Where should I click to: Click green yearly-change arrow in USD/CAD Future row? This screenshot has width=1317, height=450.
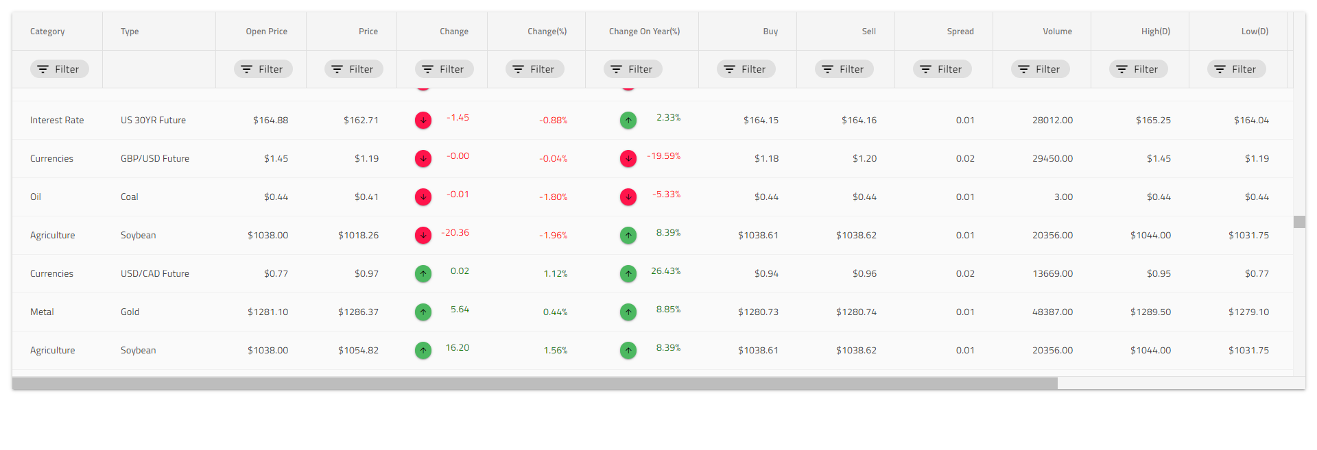628,274
